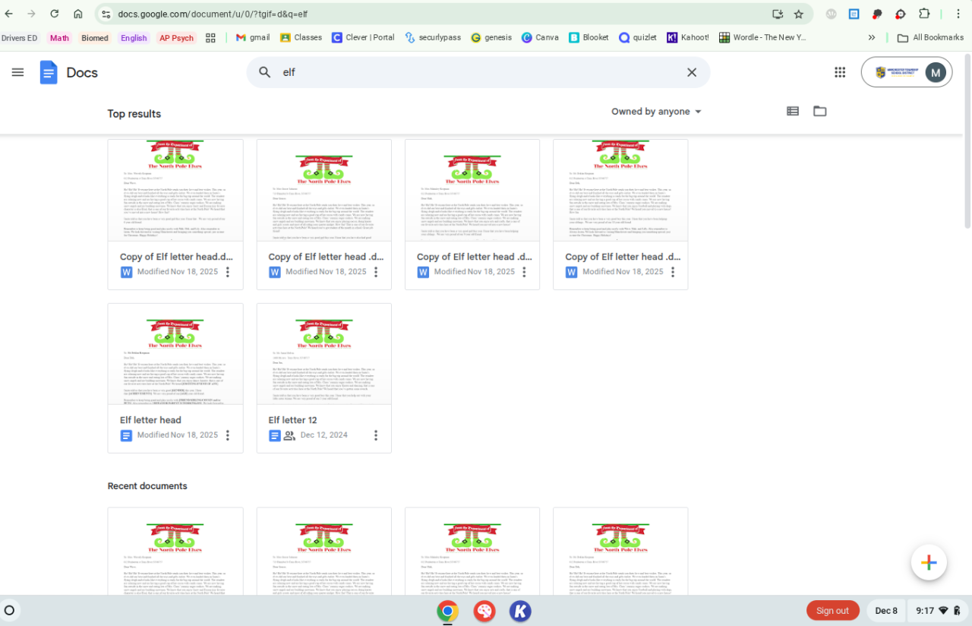Image resolution: width=972 pixels, height=626 pixels.
Task: Open the gmail bookmark
Action: [x=252, y=38]
